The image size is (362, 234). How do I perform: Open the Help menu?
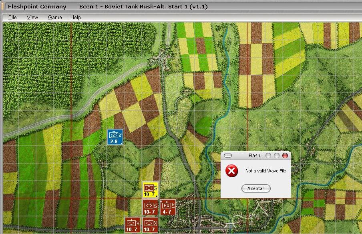(x=76, y=18)
